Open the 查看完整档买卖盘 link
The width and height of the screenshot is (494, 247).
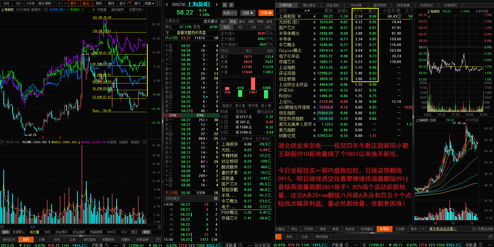191,33
